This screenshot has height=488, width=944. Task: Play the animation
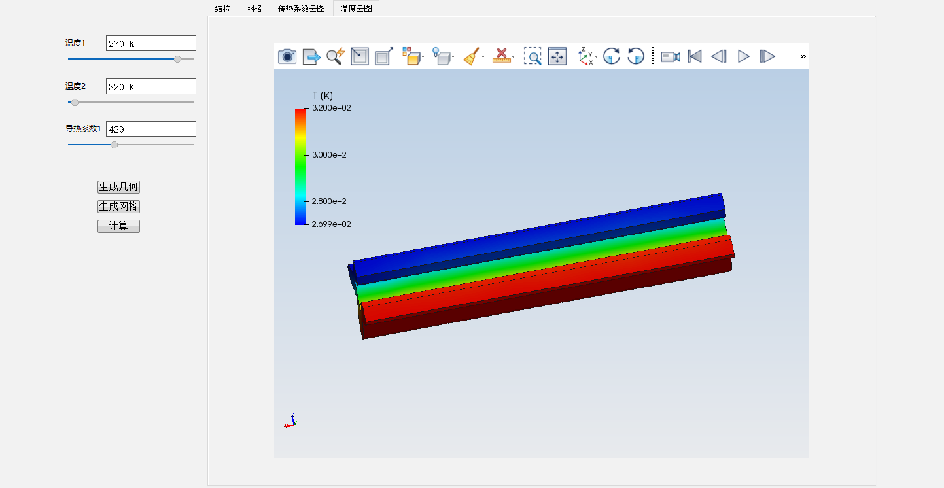743,56
